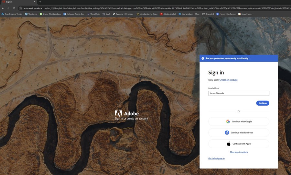Close the Sign in tab
The width and height of the screenshot is (291, 175).
[x=35, y=2]
